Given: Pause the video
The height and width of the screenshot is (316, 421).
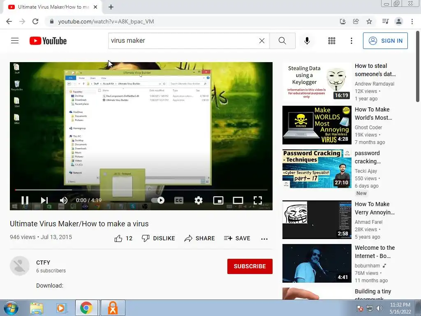Looking at the screenshot, I should click(x=25, y=200).
